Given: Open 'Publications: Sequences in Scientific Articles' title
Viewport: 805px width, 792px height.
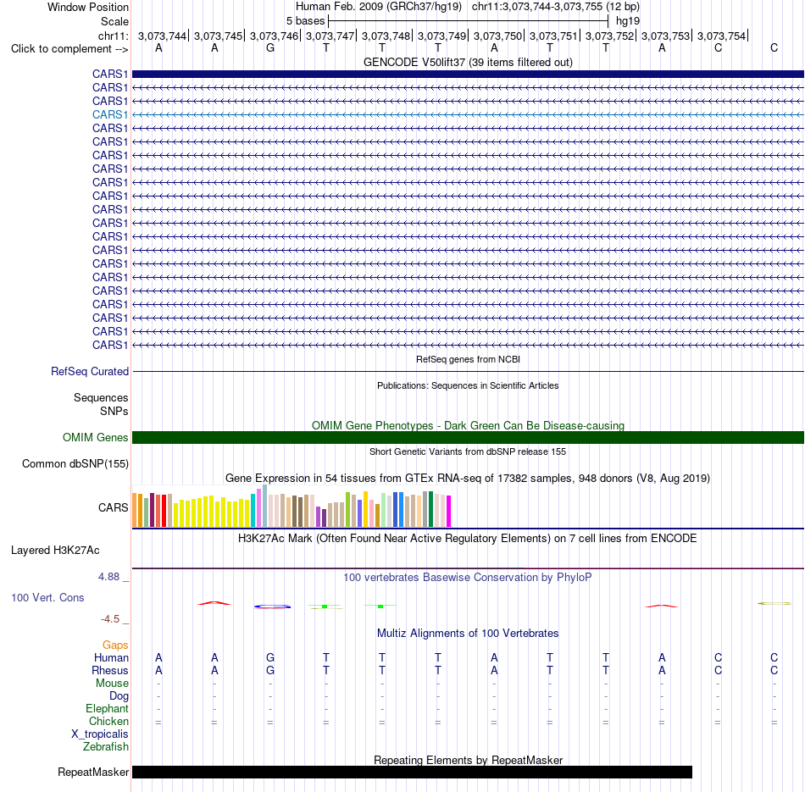Looking at the screenshot, I should [468, 385].
